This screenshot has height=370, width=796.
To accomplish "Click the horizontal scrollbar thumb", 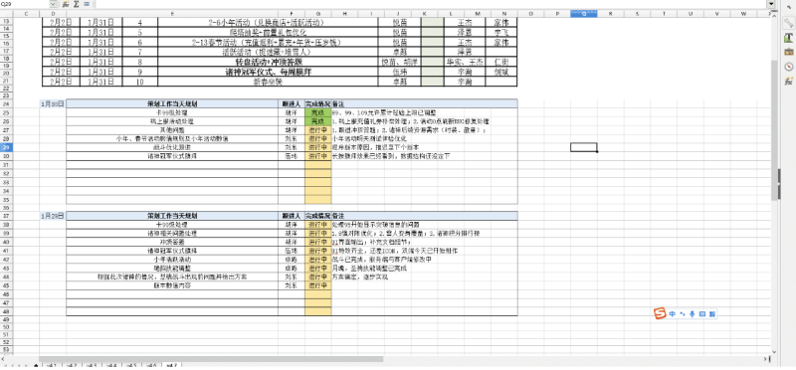I will coord(211,359).
